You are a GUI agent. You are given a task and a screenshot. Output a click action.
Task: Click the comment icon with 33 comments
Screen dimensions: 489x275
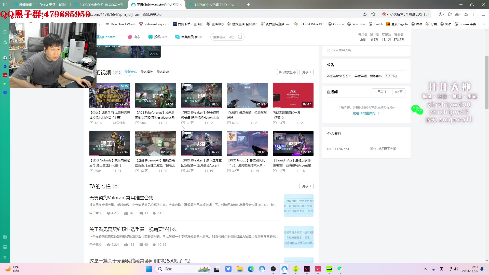[x=141, y=213]
